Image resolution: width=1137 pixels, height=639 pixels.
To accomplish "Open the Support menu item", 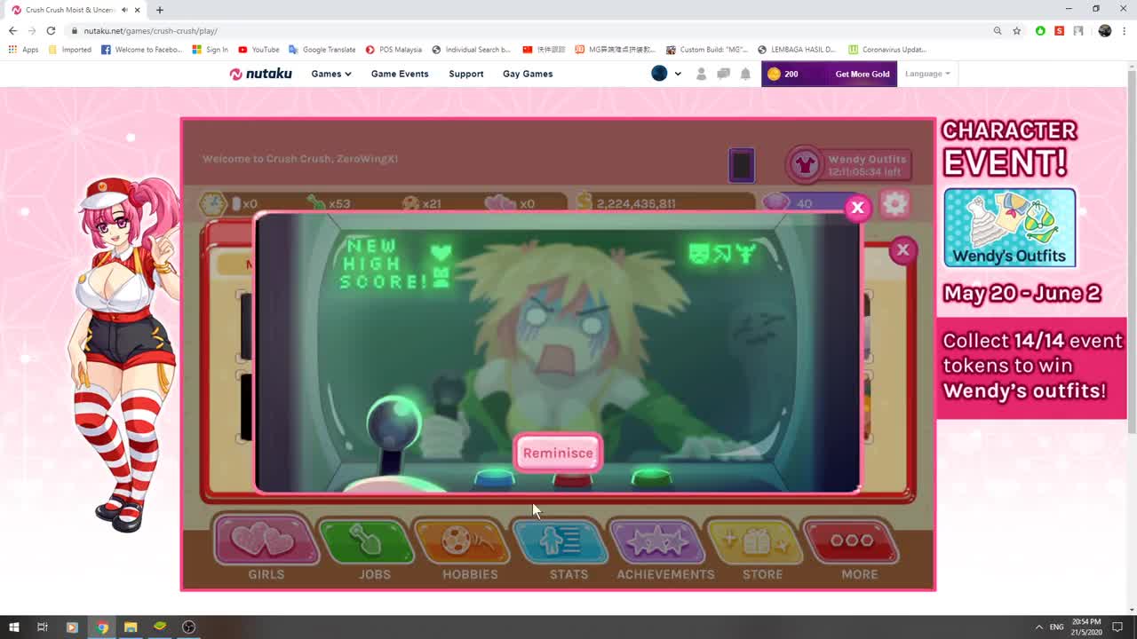I will [x=466, y=74].
